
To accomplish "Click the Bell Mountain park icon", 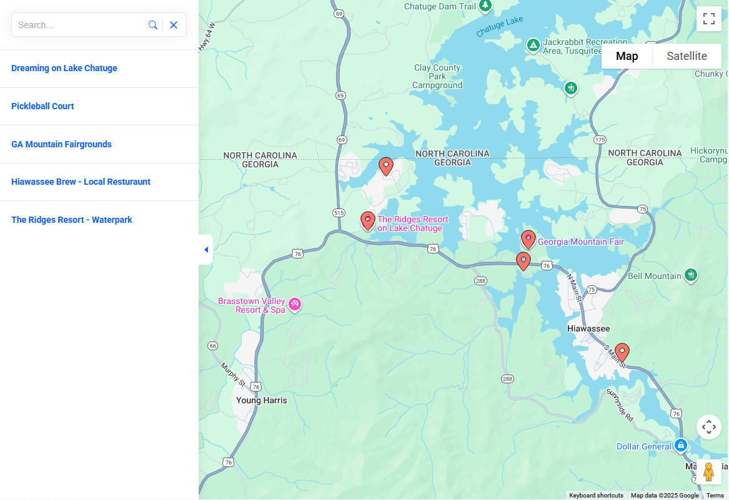I will (x=690, y=275).
